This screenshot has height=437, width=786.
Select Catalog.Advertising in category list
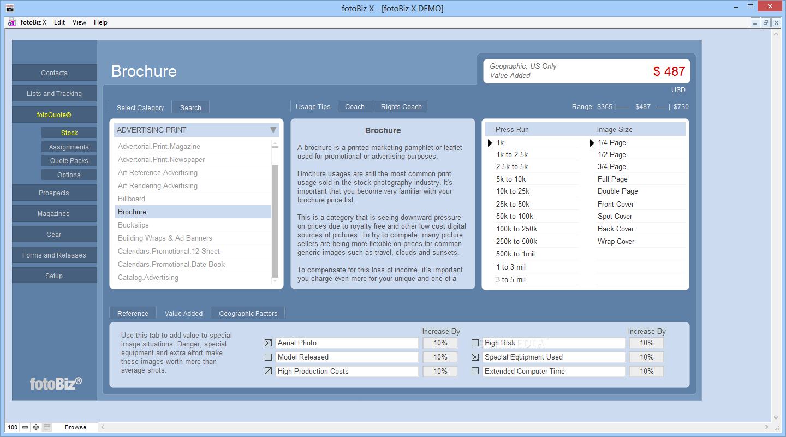[193, 278]
